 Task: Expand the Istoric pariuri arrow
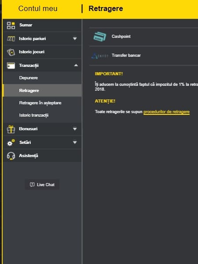pyautogui.click(x=75, y=39)
